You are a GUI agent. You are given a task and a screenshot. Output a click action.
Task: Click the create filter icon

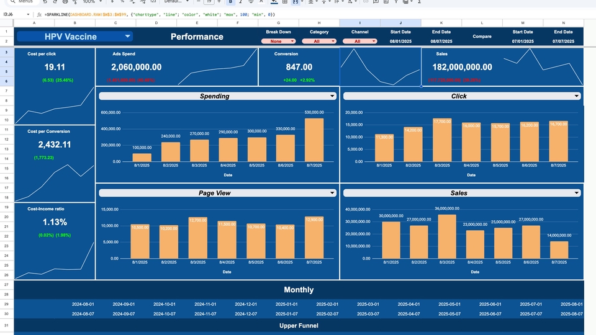396,2
